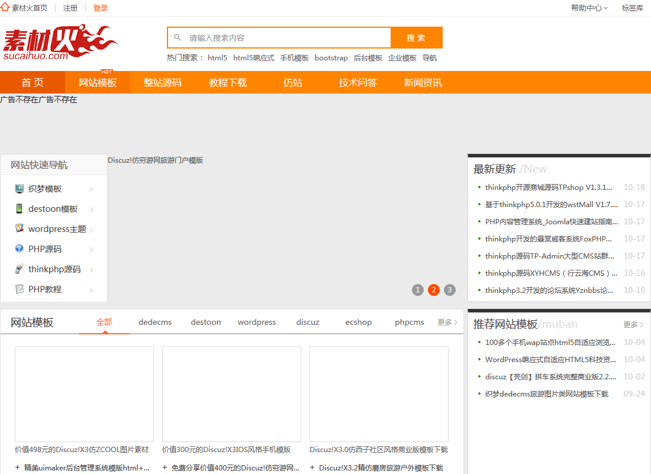Image resolution: width=651 pixels, height=474 pixels.
Task: Switch carousel to slide 1
Action: coord(418,290)
